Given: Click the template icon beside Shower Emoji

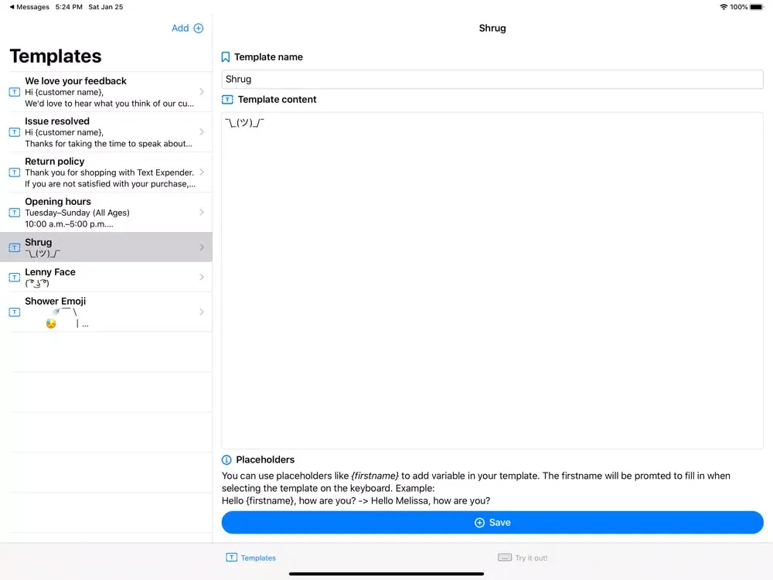Looking at the screenshot, I should click(x=15, y=312).
